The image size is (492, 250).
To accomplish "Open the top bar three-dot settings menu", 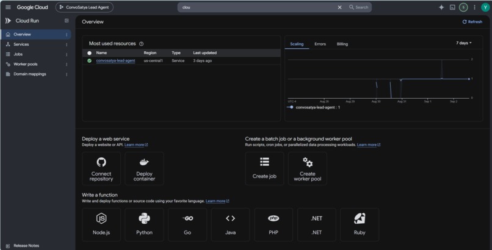I will (474, 7).
